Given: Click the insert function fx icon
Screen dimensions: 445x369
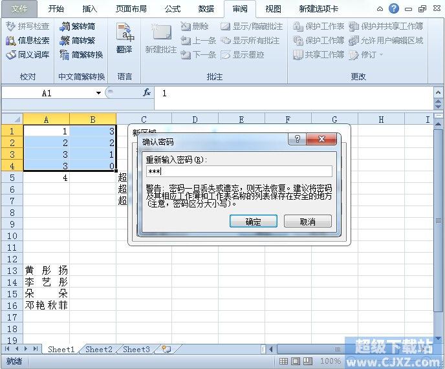Looking at the screenshot, I should point(147,93).
